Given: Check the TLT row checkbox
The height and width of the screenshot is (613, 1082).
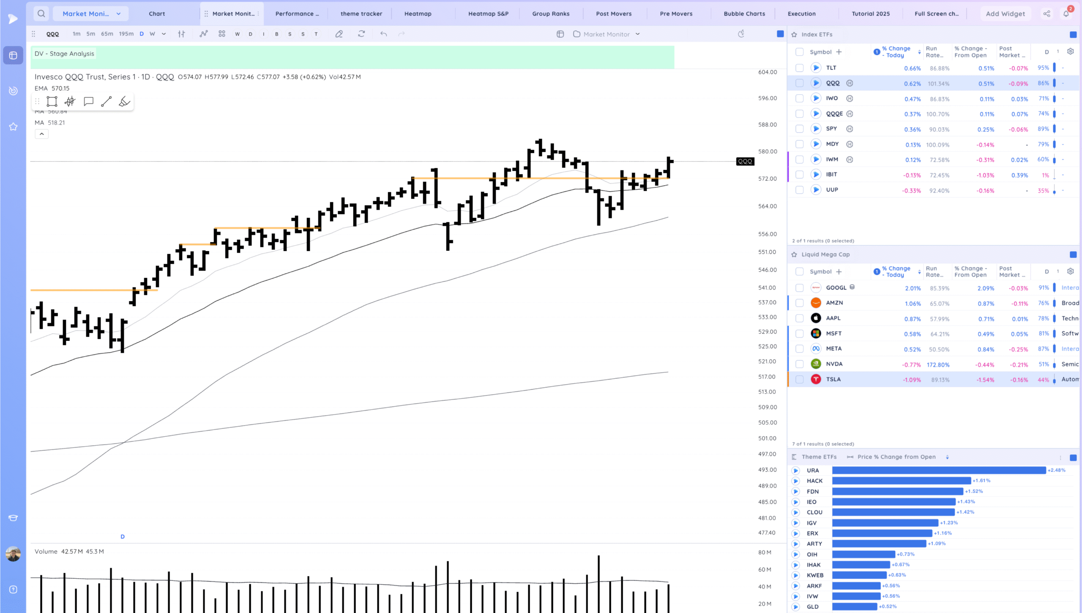Looking at the screenshot, I should click(x=799, y=68).
